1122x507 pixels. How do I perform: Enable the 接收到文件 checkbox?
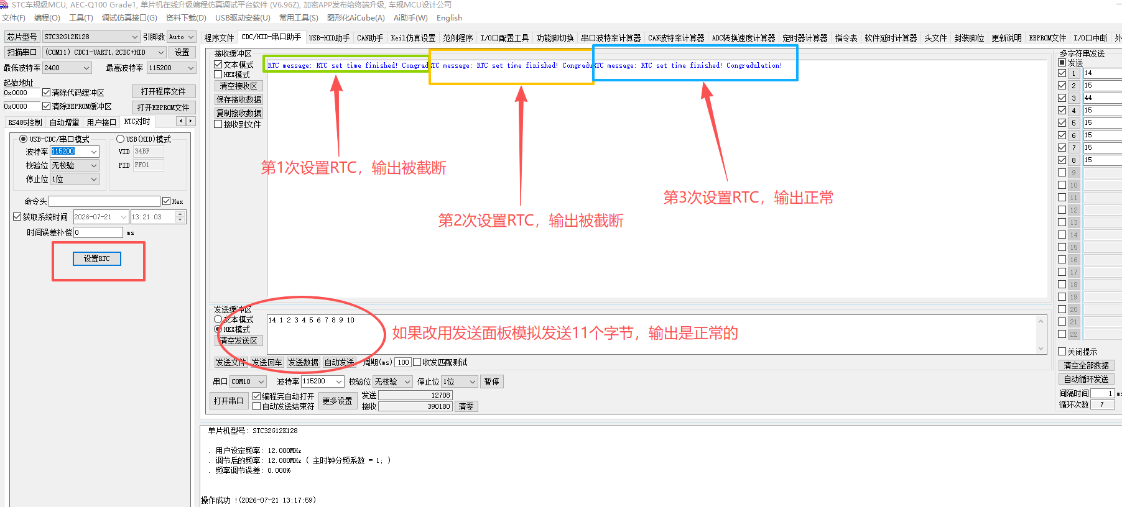(218, 124)
